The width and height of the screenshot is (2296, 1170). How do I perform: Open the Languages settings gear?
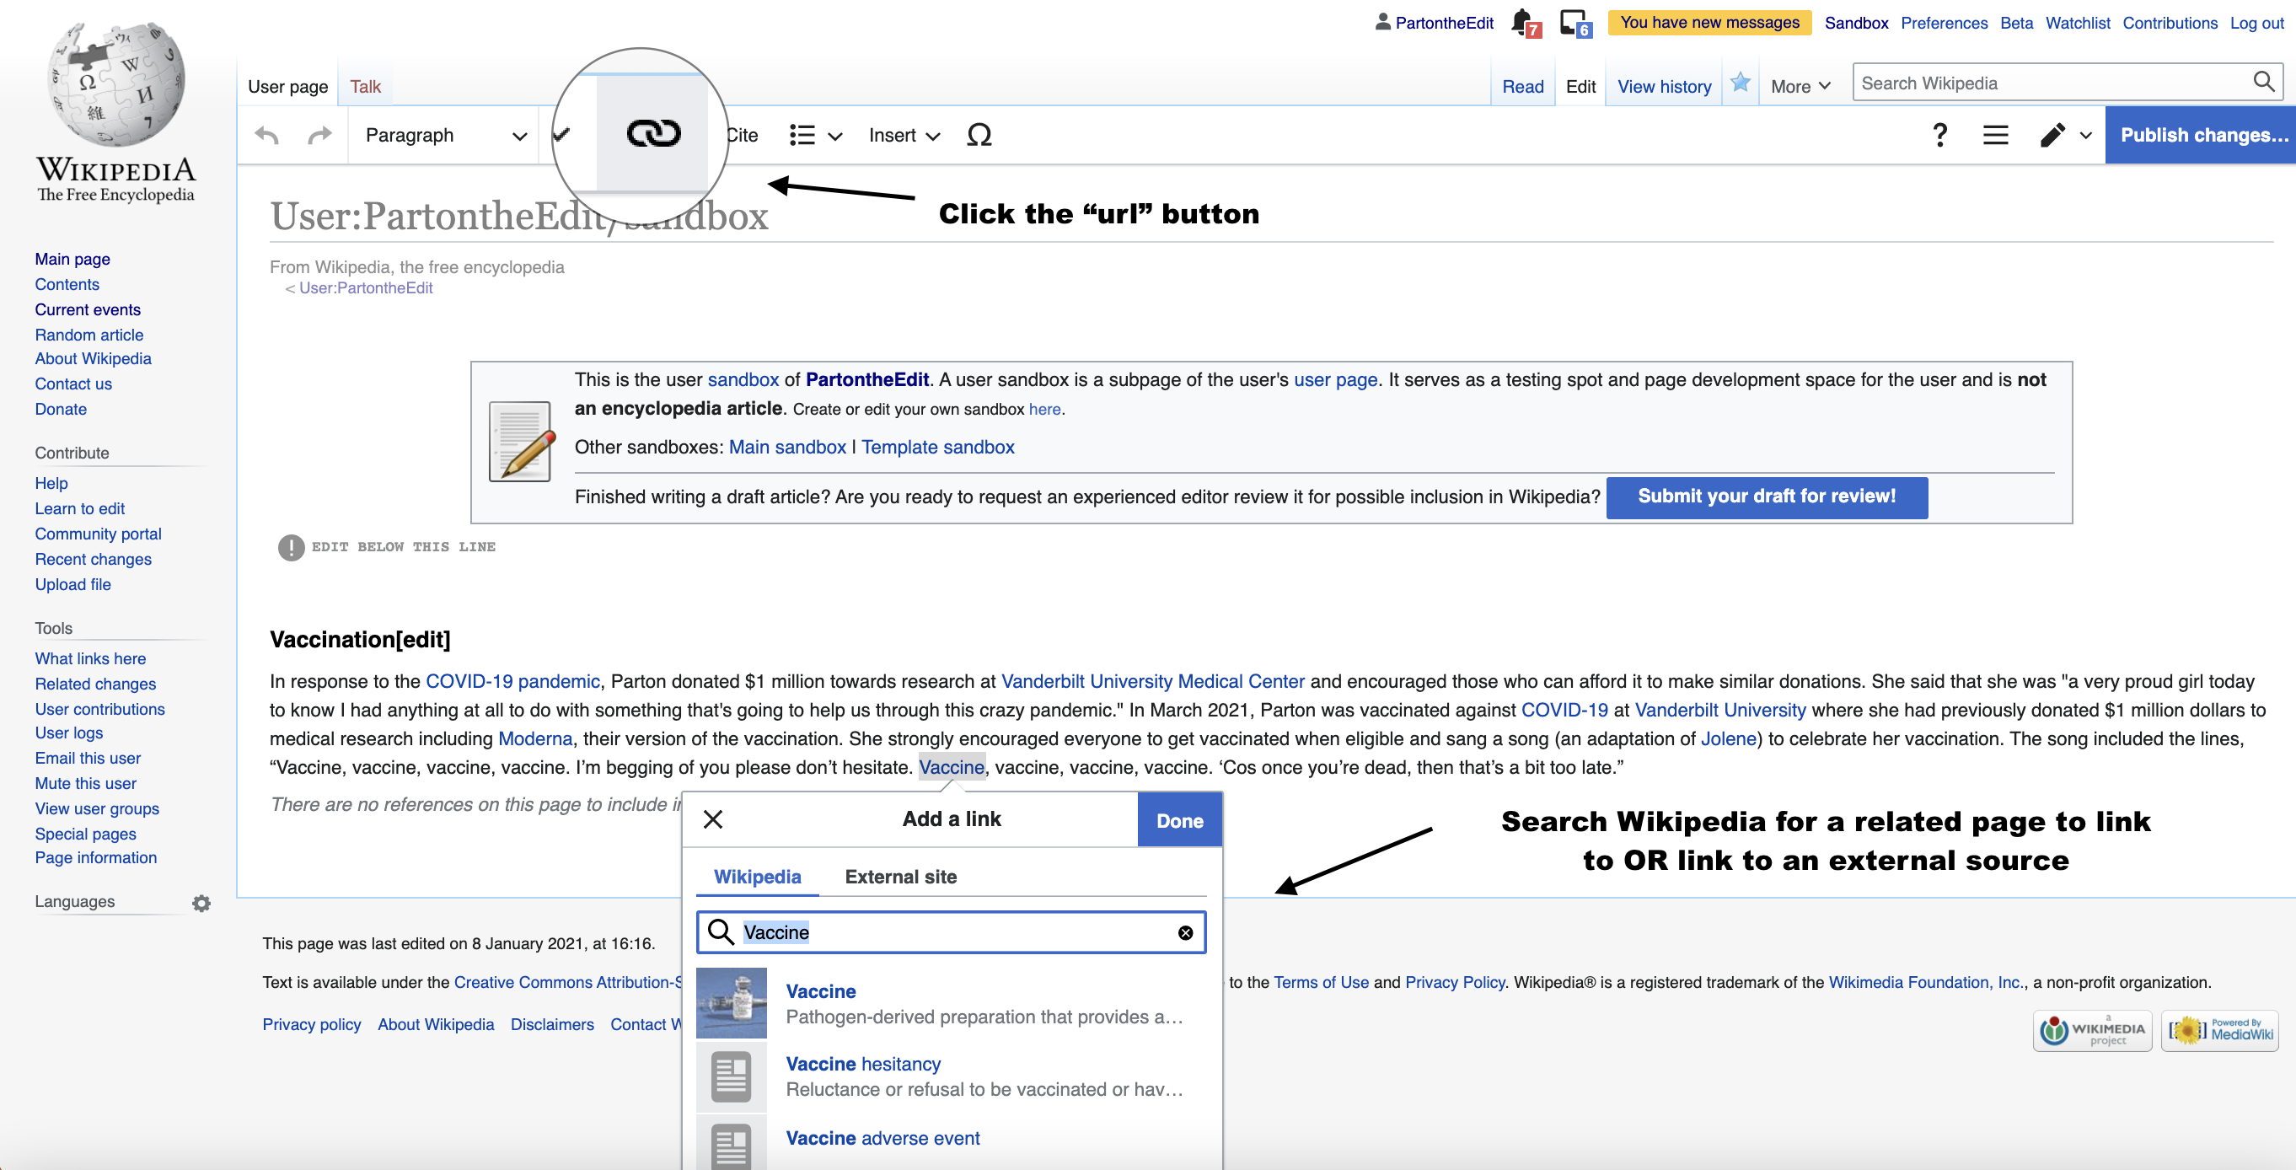(x=201, y=904)
